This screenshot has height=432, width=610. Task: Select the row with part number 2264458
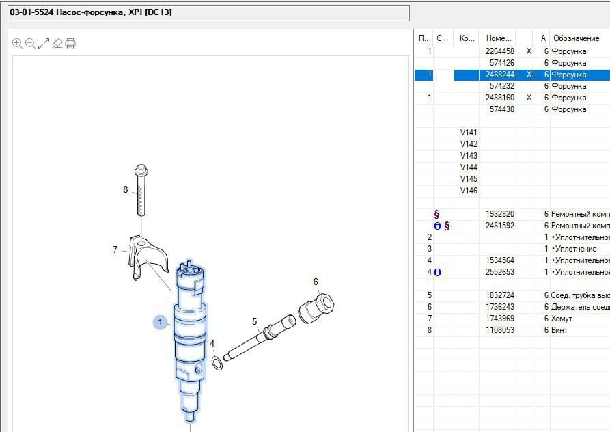coord(499,51)
